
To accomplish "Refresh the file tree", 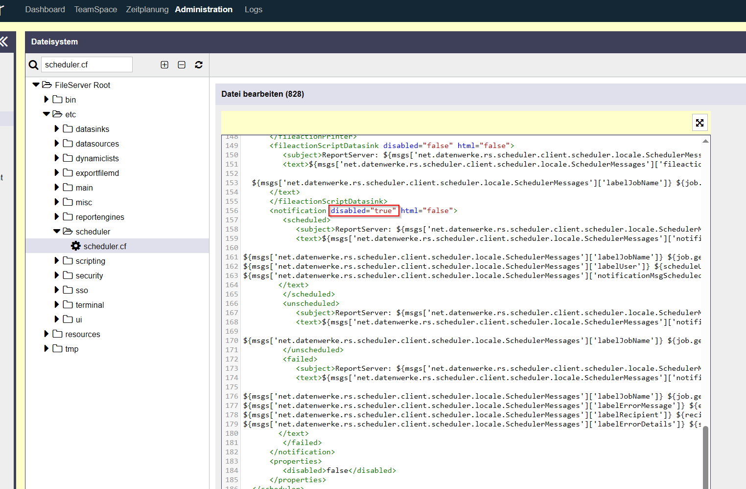I will (x=199, y=65).
